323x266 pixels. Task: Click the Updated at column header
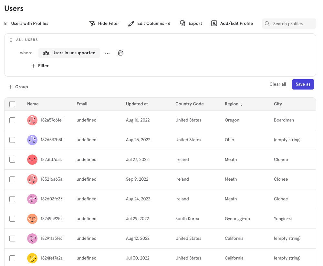[137, 104]
